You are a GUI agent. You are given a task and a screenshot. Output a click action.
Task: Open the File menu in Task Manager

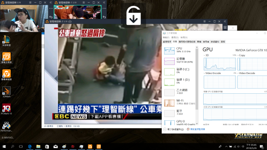166,37
